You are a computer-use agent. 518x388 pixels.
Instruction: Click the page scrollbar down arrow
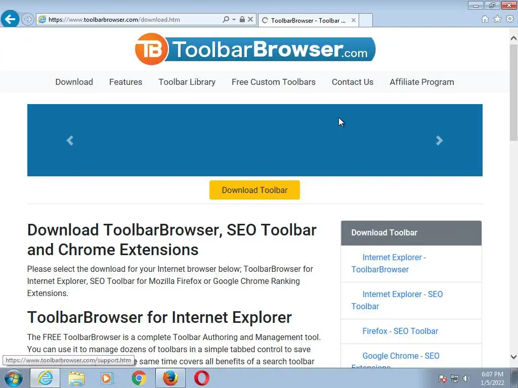pyautogui.click(x=513, y=357)
